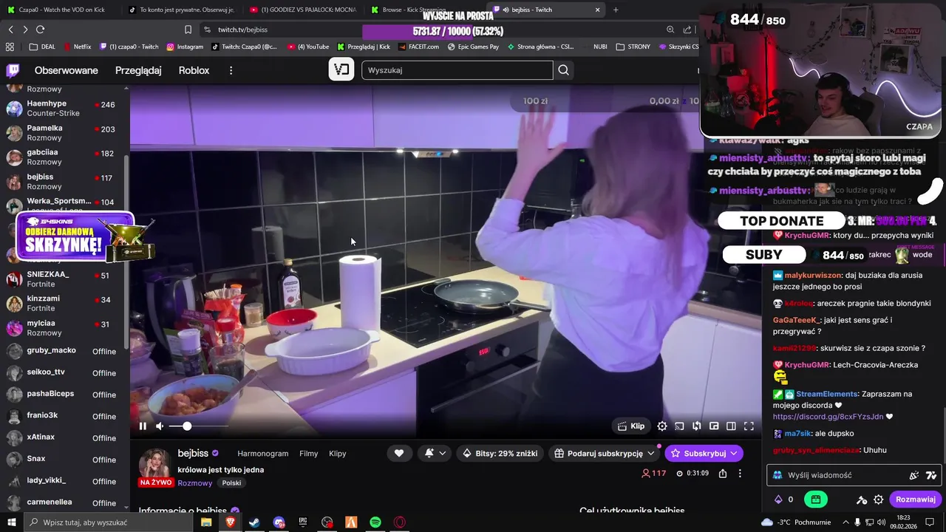
Task: Click the stream reload/rotate icon in player
Action: point(697,426)
